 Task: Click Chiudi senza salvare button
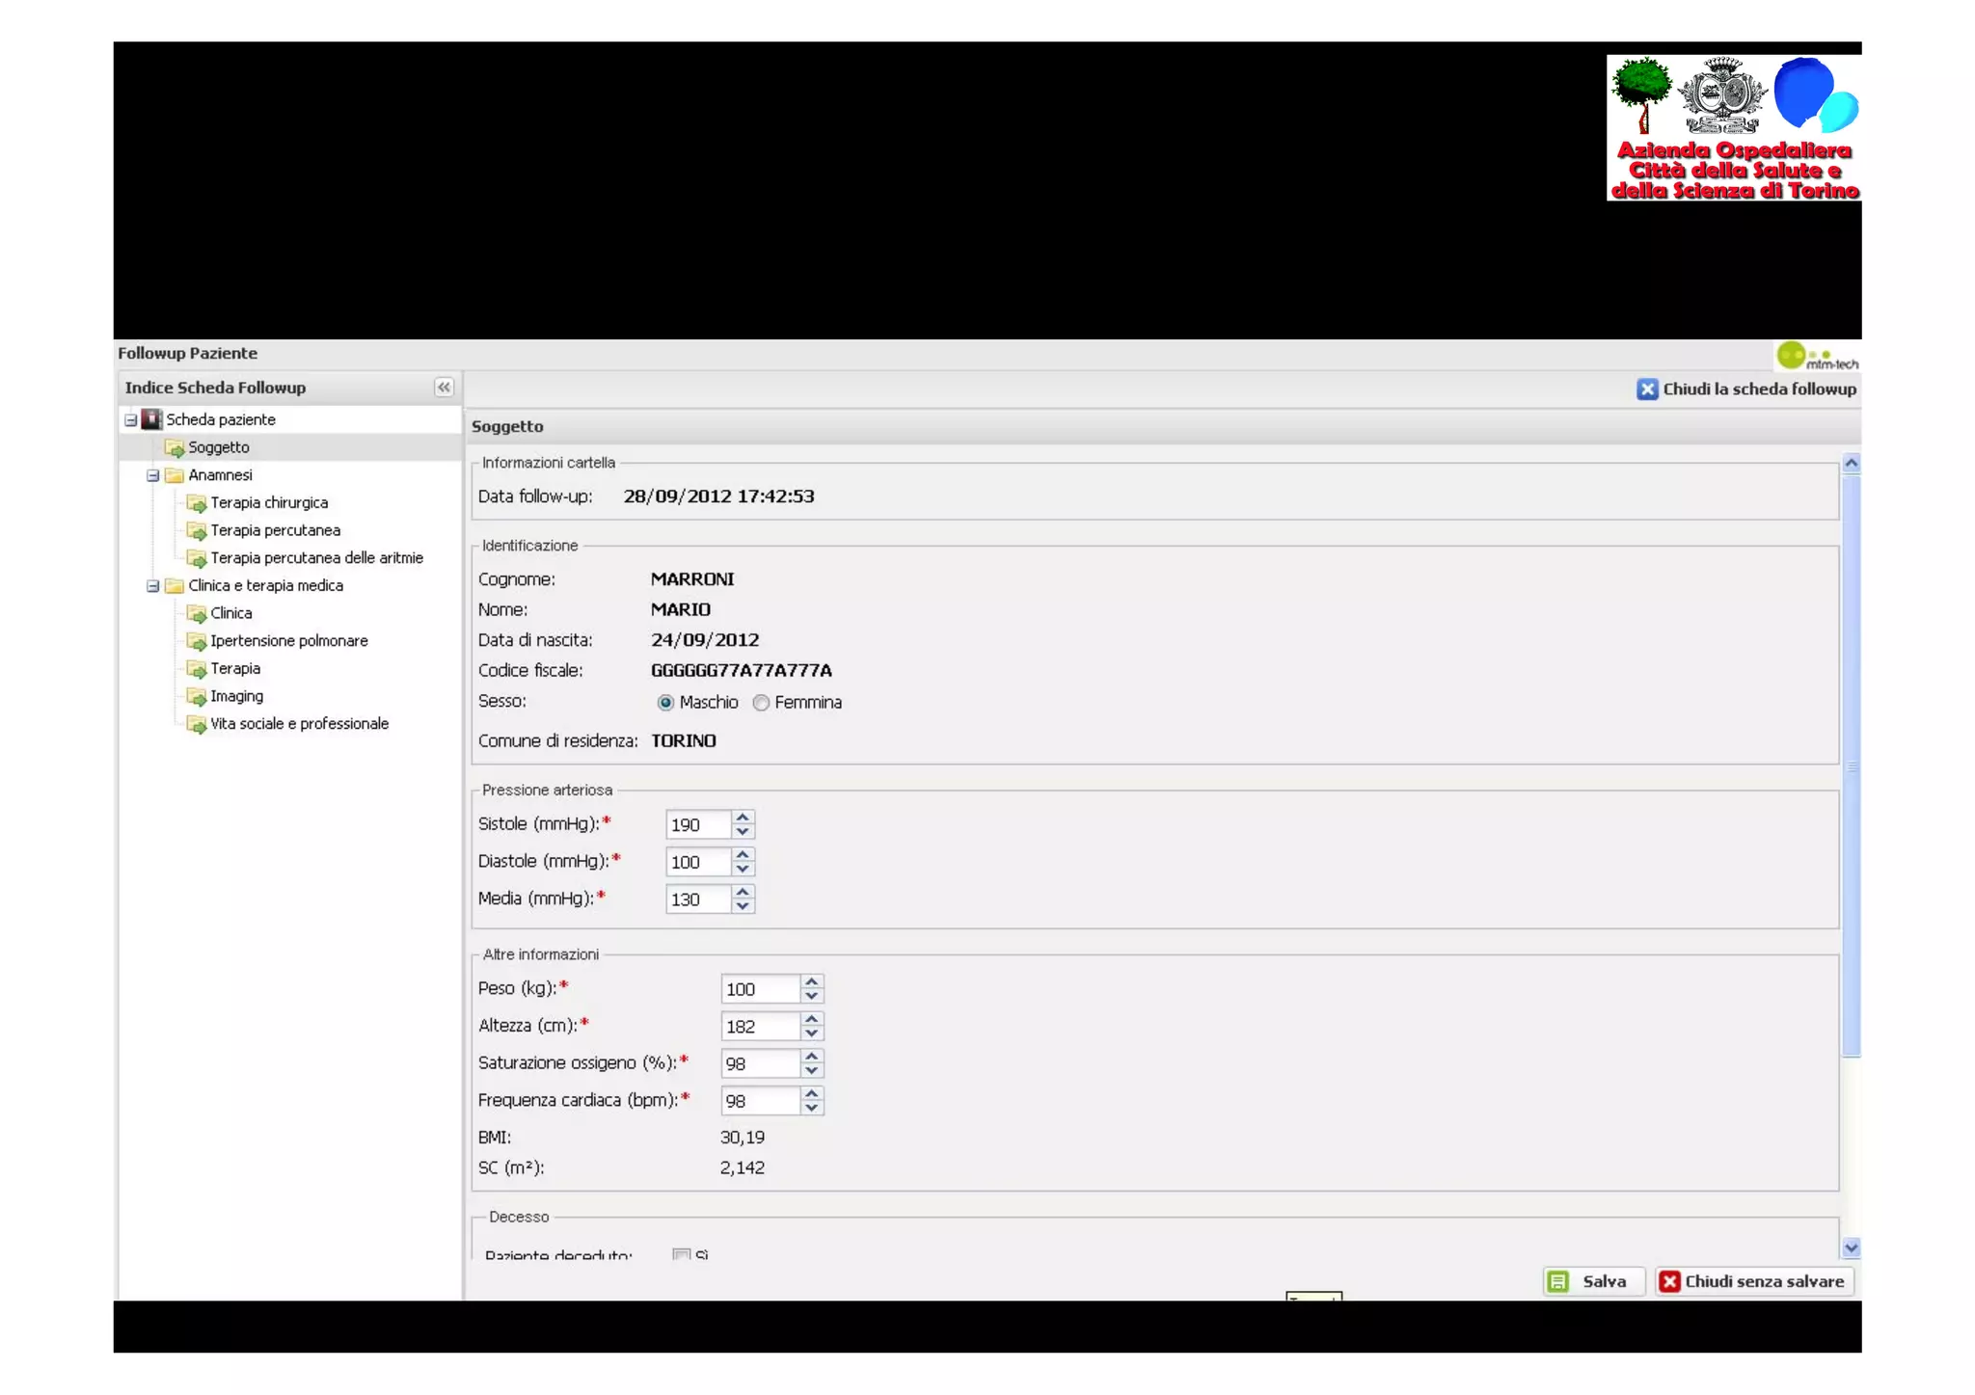coord(1754,1281)
